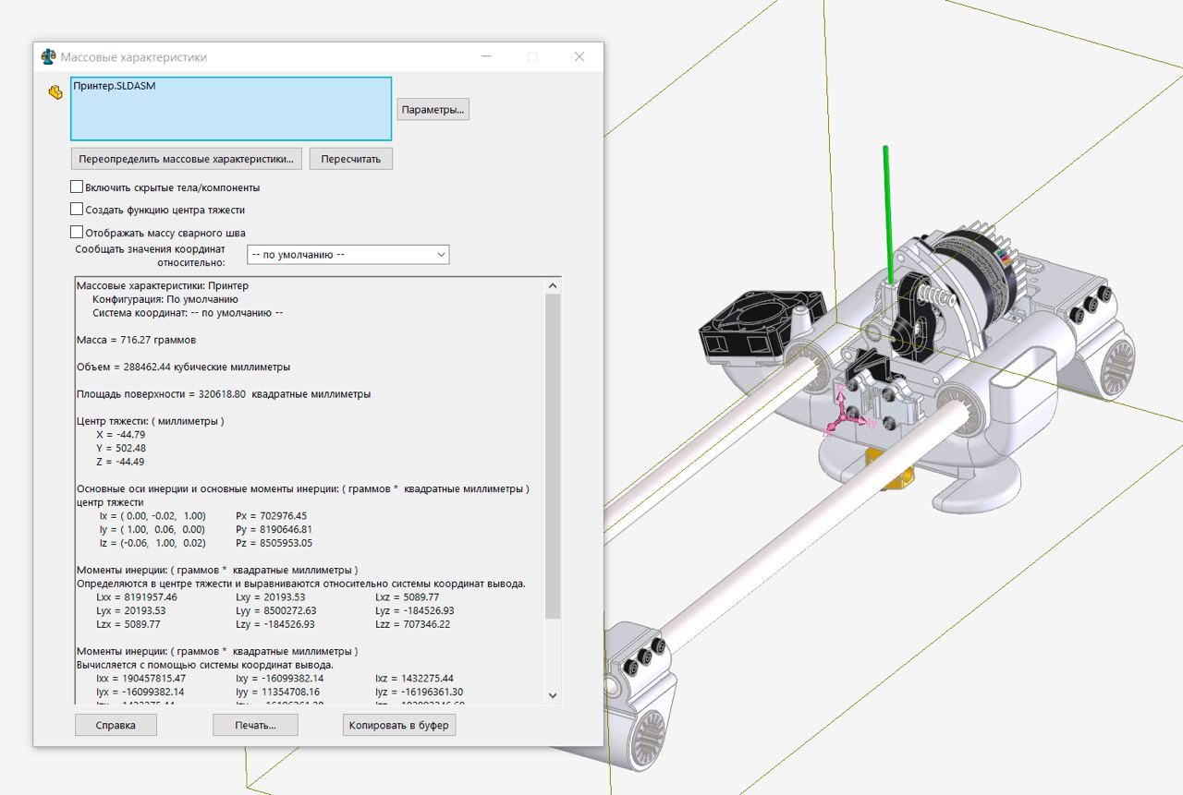This screenshot has height=795, width=1183.
Task: Click the Y = 502.48 coordinate value
Action: pyautogui.click(x=121, y=448)
